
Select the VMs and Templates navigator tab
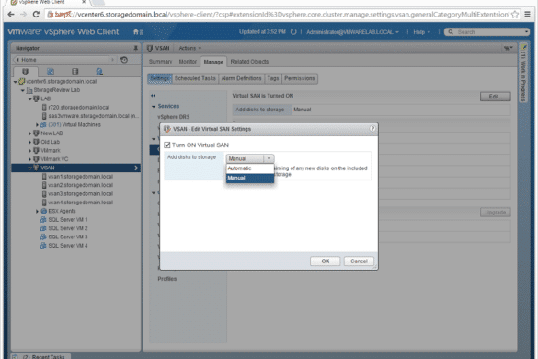(51, 72)
